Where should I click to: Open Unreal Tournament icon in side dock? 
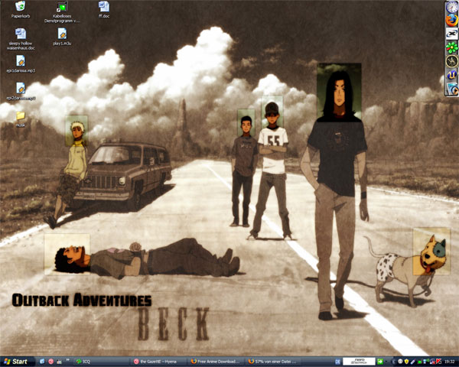click(451, 73)
